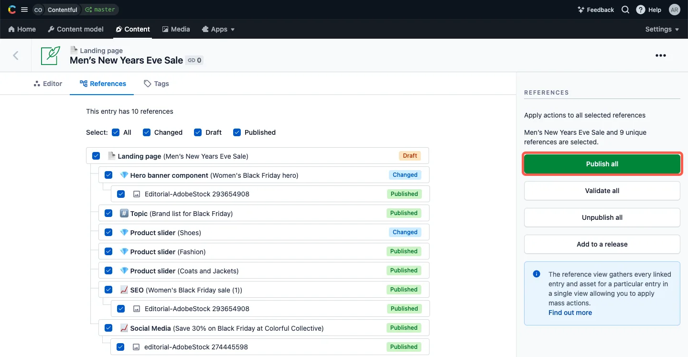Click the Landing page document icon in tree
The height and width of the screenshot is (357, 688).
click(111, 156)
